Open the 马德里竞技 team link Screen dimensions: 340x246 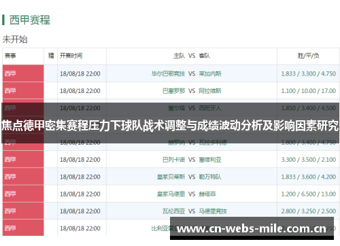[213, 211]
